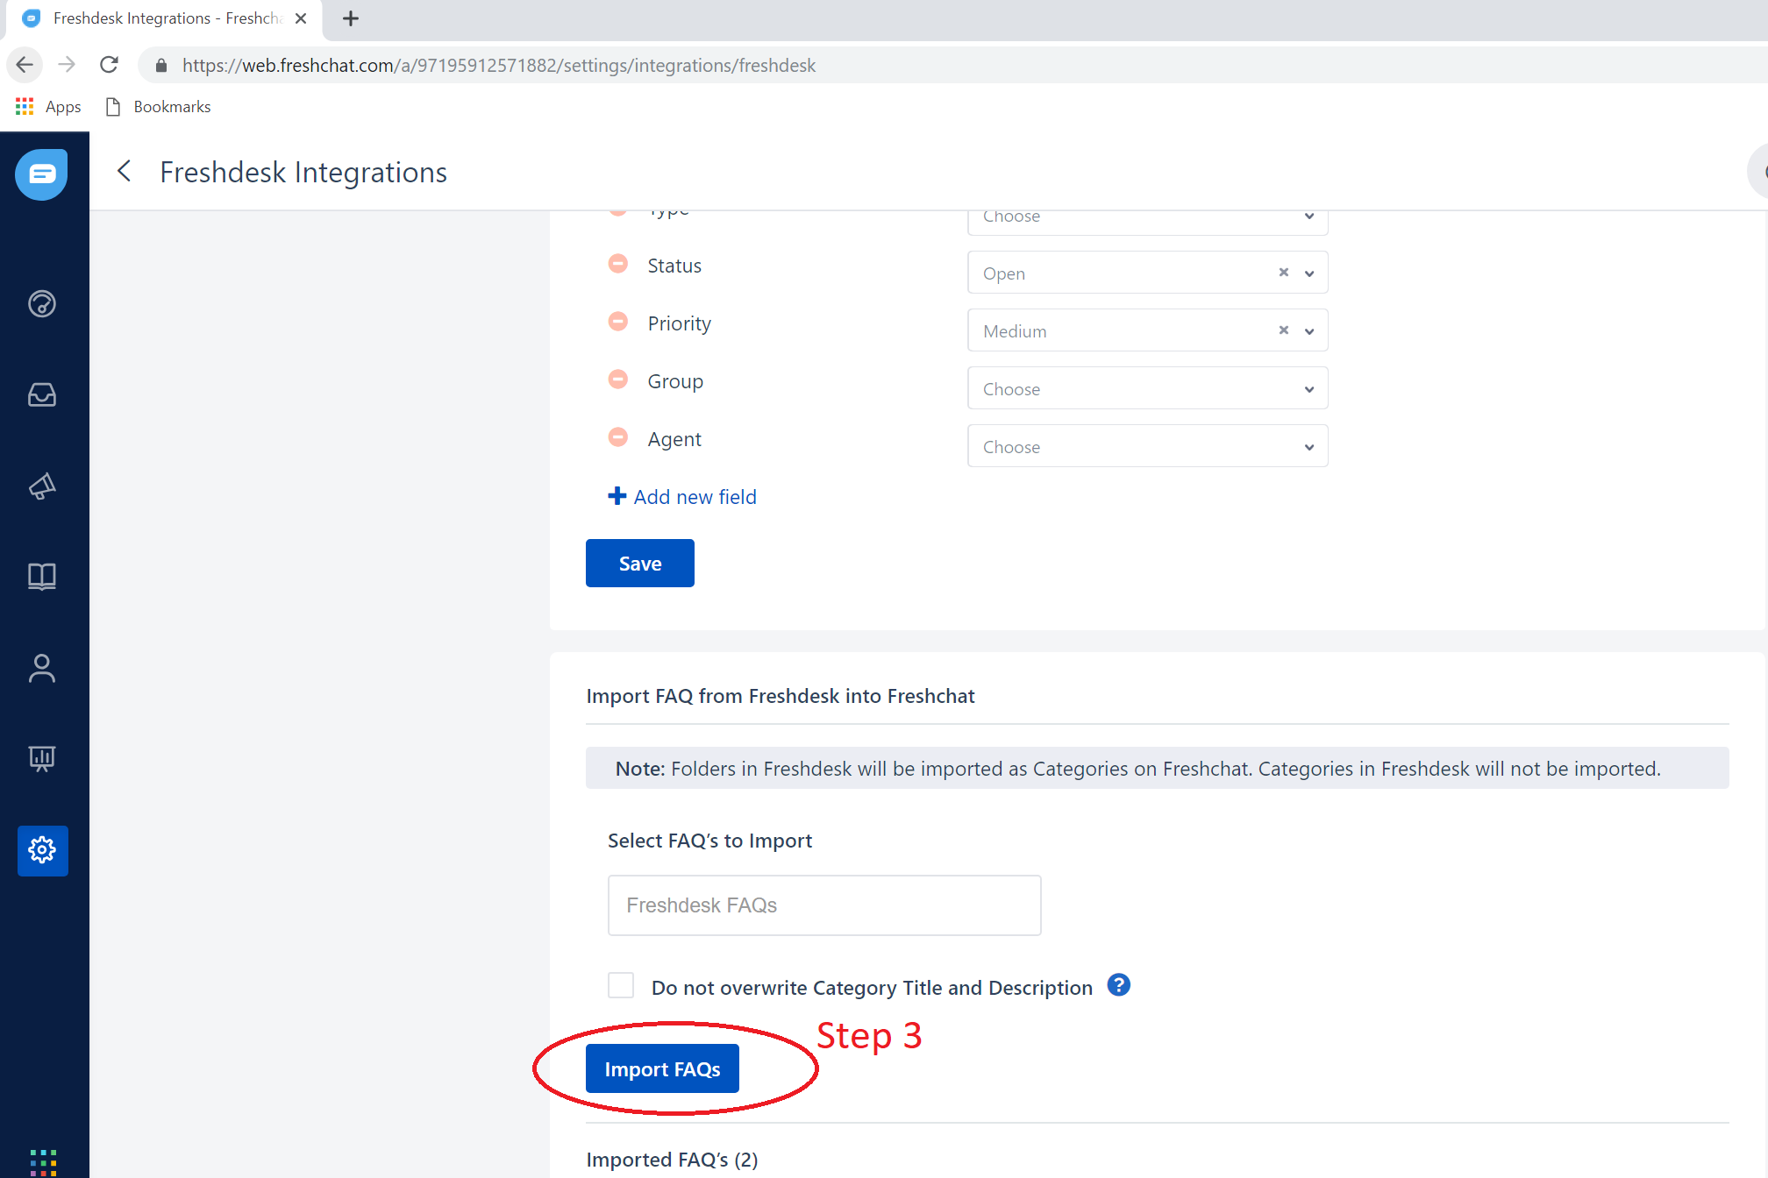Open the settings gear icon in sidebar

[42, 849]
